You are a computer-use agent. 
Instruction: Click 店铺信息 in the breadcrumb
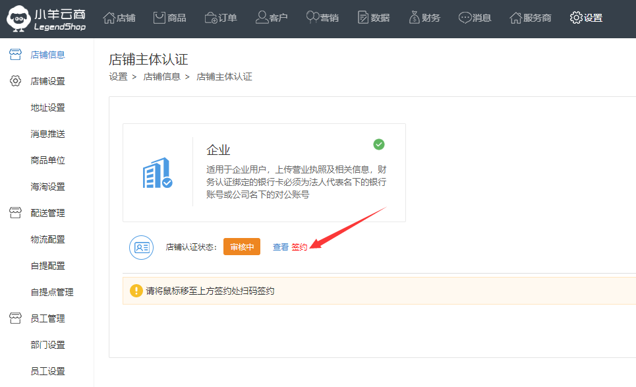[x=161, y=76]
